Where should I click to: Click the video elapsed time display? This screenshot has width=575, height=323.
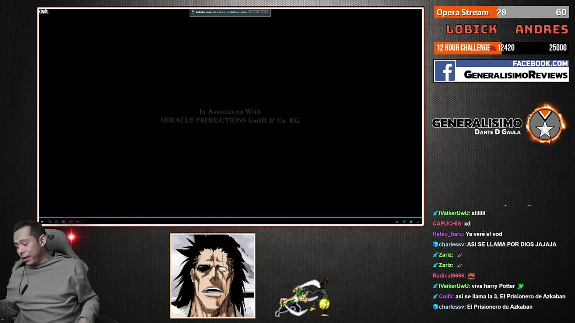[x=75, y=222]
